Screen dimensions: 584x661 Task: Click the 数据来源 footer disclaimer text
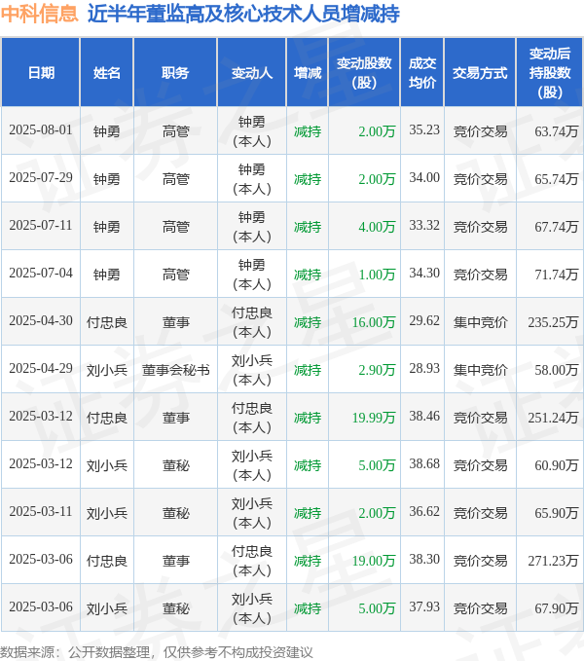(157, 652)
